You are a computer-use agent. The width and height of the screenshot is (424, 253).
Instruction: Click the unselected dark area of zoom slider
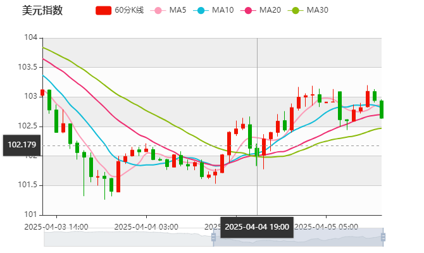127,238
